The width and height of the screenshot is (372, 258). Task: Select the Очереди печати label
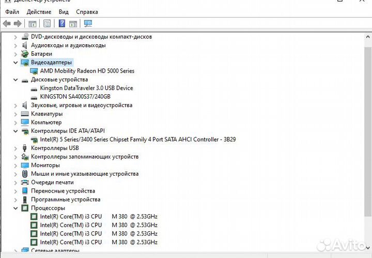pyautogui.click(x=52, y=182)
